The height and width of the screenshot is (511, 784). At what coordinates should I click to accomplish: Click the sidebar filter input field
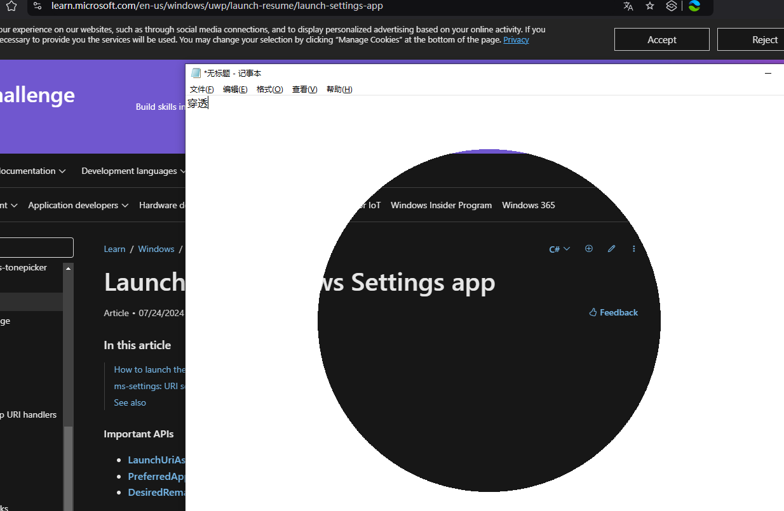coord(36,248)
